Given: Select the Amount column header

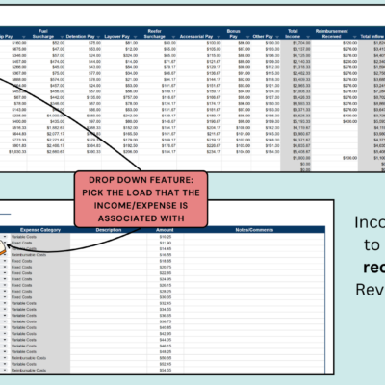Looking at the screenshot, I should pos(165,230).
